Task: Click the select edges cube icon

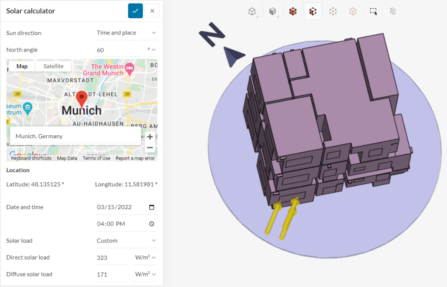Action: tap(353, 12)
